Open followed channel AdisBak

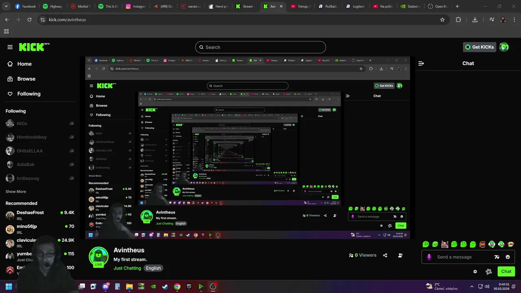click(40, 165)
